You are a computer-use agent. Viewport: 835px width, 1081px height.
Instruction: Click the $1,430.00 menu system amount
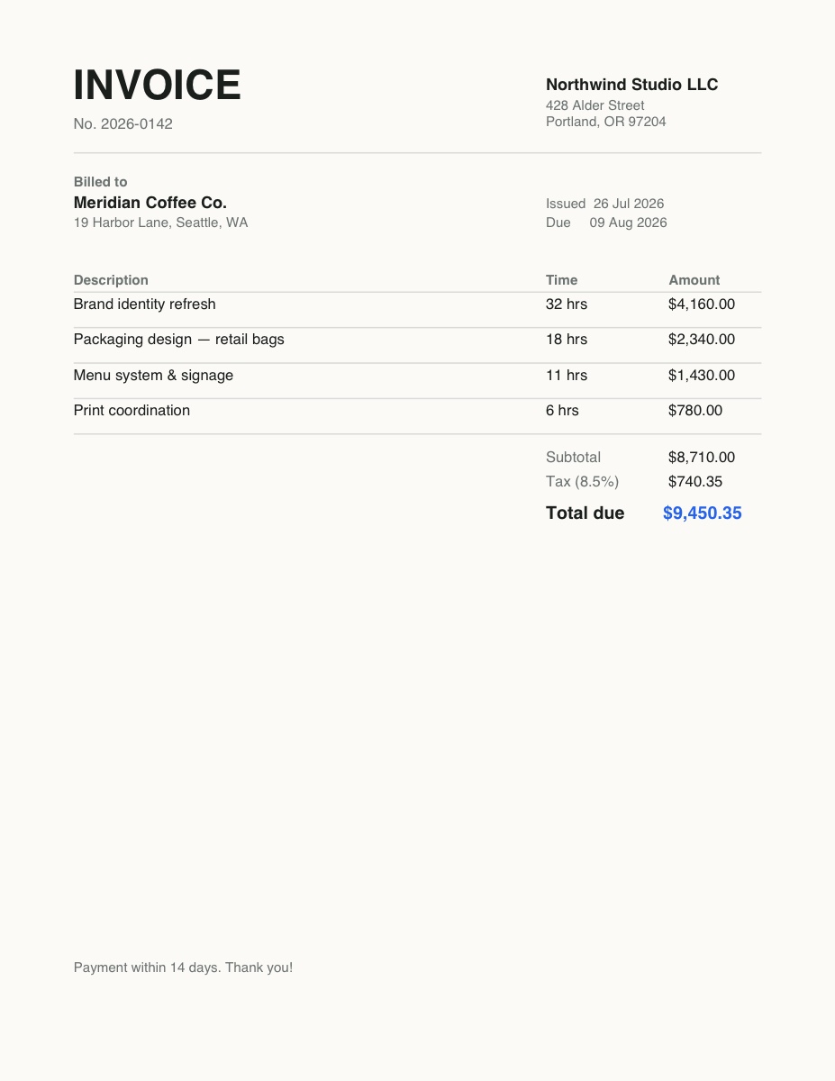coord(702,376)
